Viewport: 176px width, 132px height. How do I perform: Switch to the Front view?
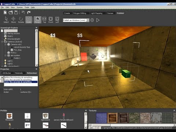51,20
